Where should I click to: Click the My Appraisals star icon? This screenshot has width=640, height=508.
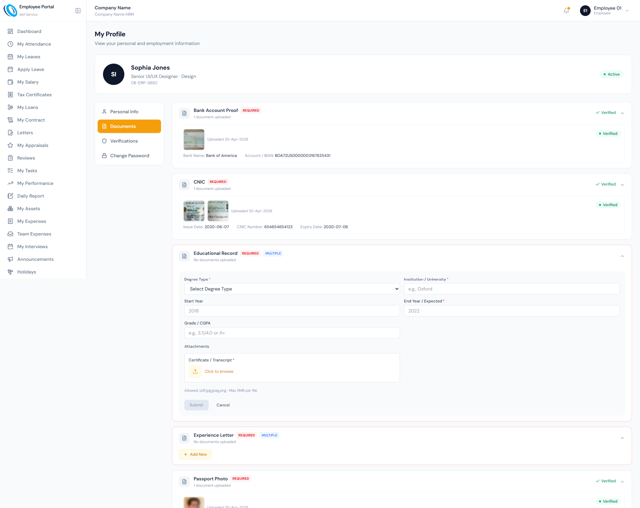click(10, 145)
